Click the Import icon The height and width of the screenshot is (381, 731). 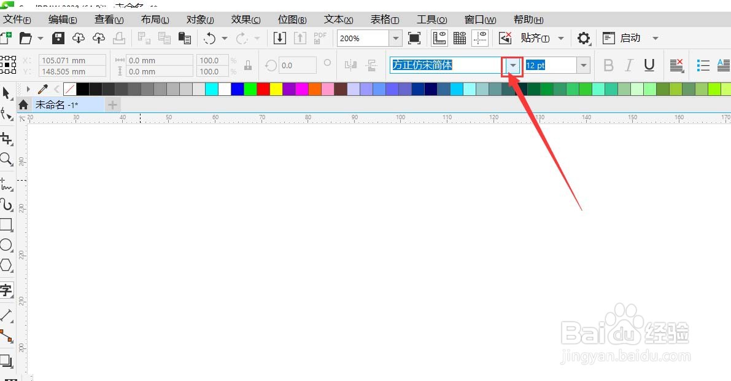point(280,38)
